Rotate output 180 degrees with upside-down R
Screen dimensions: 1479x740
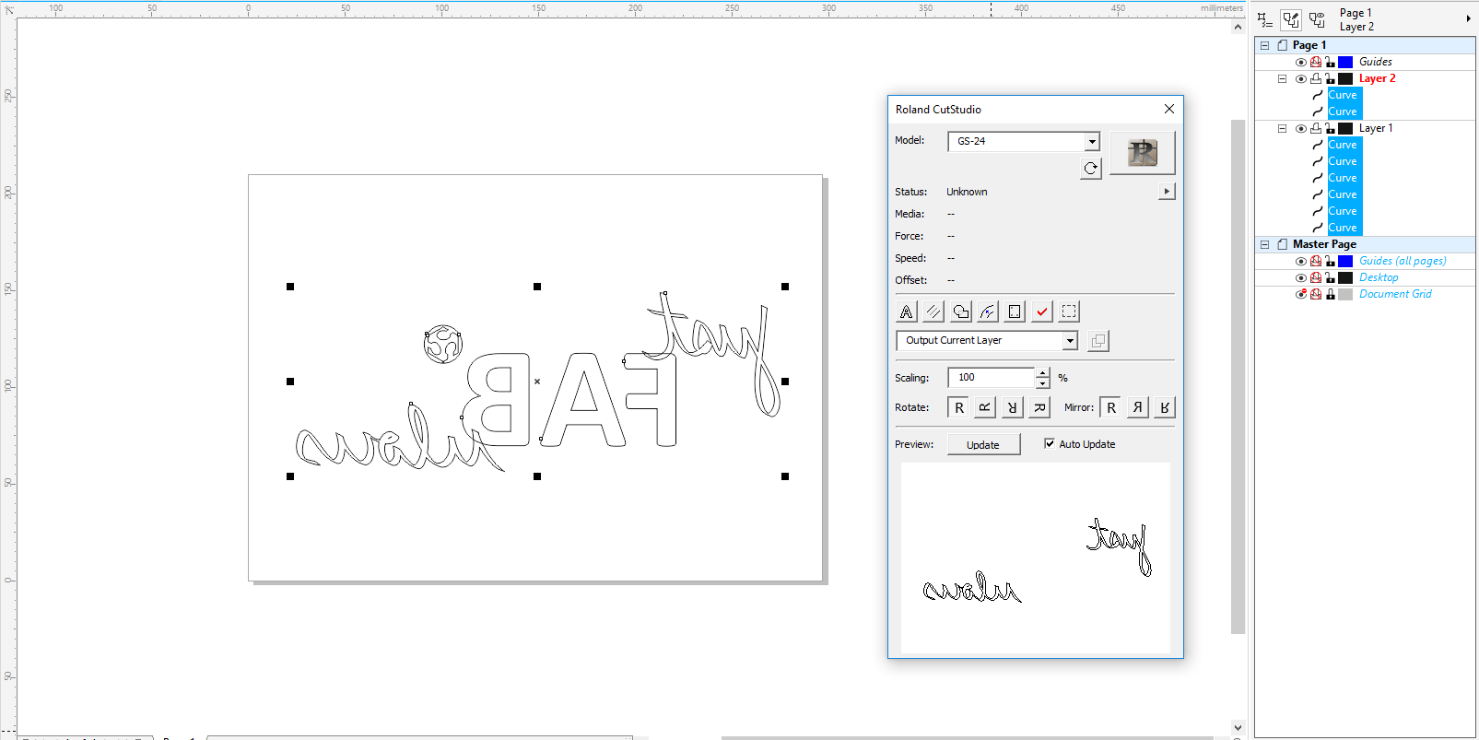[x=1013, y=407]
